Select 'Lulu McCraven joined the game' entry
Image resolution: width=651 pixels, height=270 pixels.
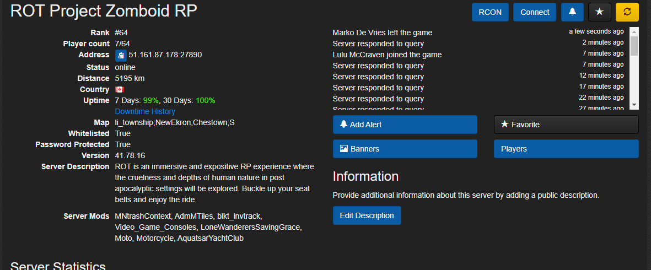[x=387, y=55]
